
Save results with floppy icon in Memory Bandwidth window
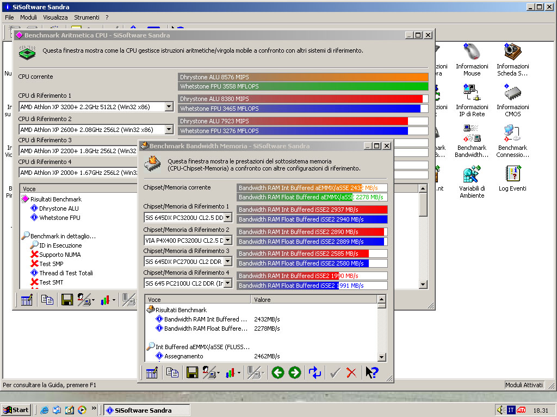pyautogui.click(x=192, y=372)
